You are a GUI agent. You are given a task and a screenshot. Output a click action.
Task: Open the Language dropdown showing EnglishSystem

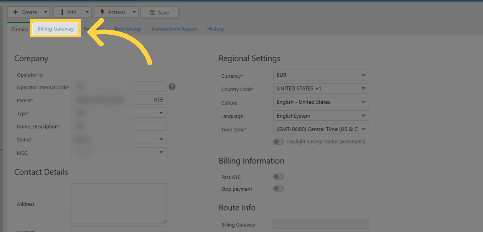[321, 116]
